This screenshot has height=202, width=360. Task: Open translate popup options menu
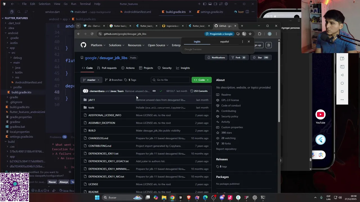pyautogui.click(x=242, y=42)
